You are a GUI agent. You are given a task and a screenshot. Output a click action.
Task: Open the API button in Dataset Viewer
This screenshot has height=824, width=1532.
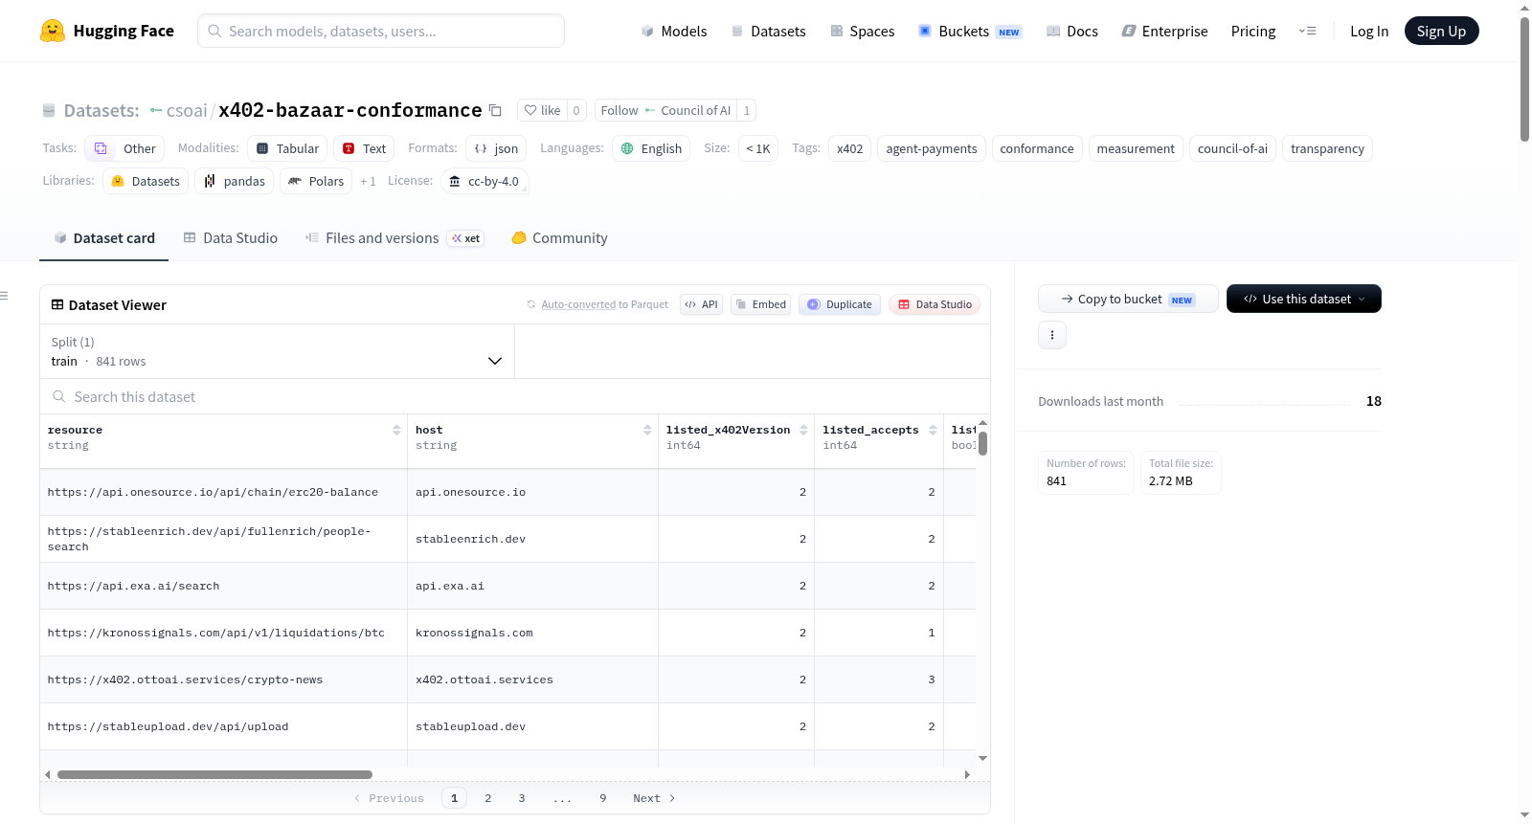pos(701,304)
